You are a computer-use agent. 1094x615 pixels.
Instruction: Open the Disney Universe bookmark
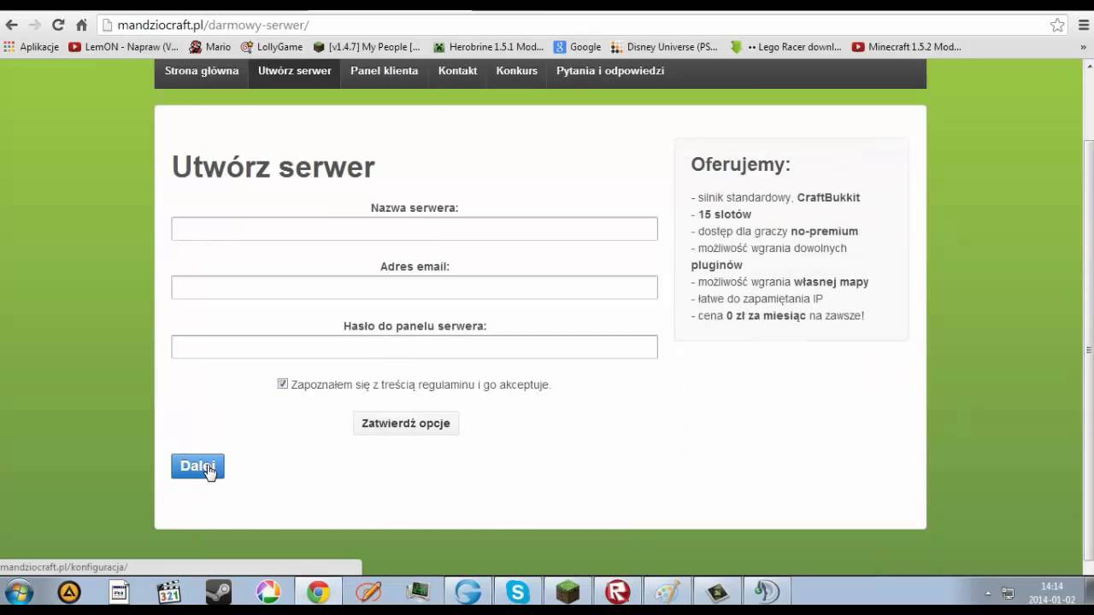coord(665,47)
